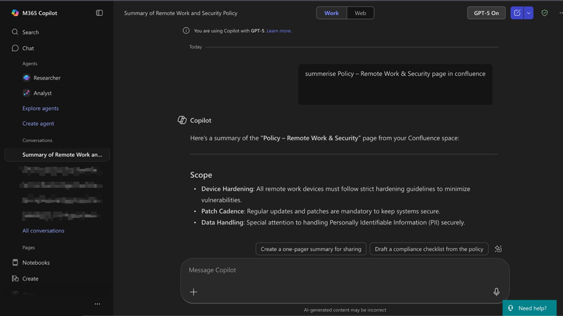
Task: Select the Analyst agent icon
Action: click(26, 93)
